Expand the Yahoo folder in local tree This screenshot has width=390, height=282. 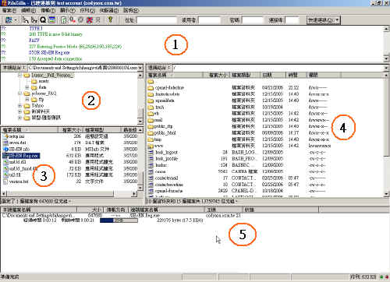point(19,106)
